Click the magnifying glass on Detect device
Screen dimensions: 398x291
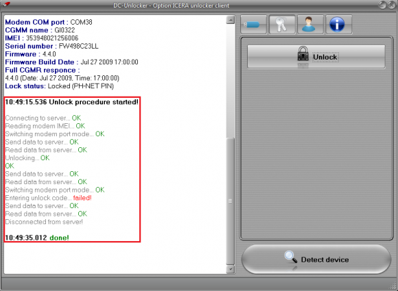290,257
